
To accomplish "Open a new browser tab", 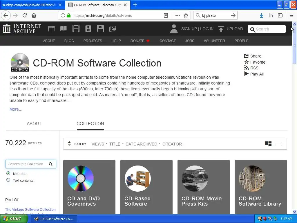I will pyautogui.click(x=135, y=5).
